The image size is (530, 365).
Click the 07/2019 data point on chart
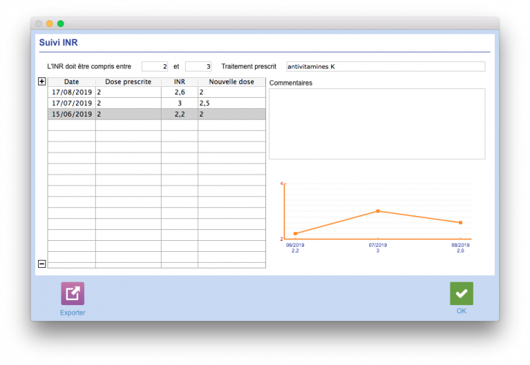point(378,211)
